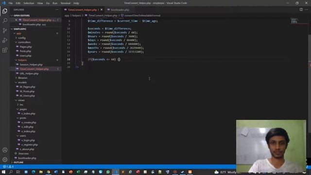Open Google Chrome from the taskbar

(49, 172)
